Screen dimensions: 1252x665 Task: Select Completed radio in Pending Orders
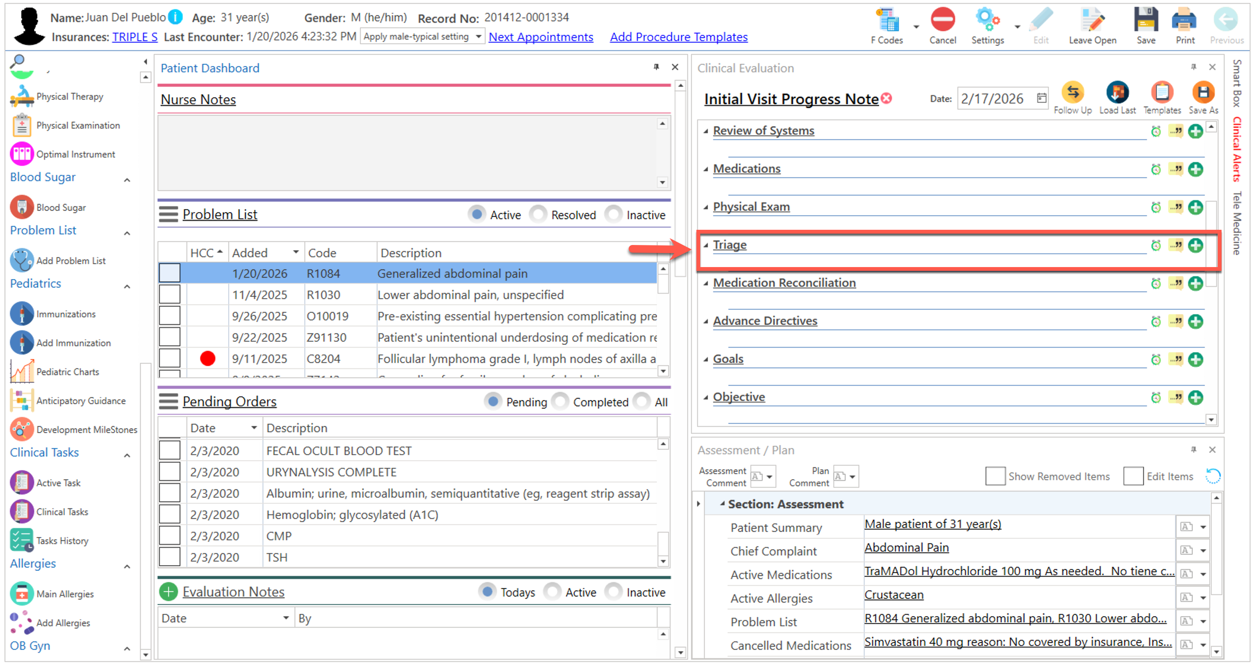tap(560, 402)
